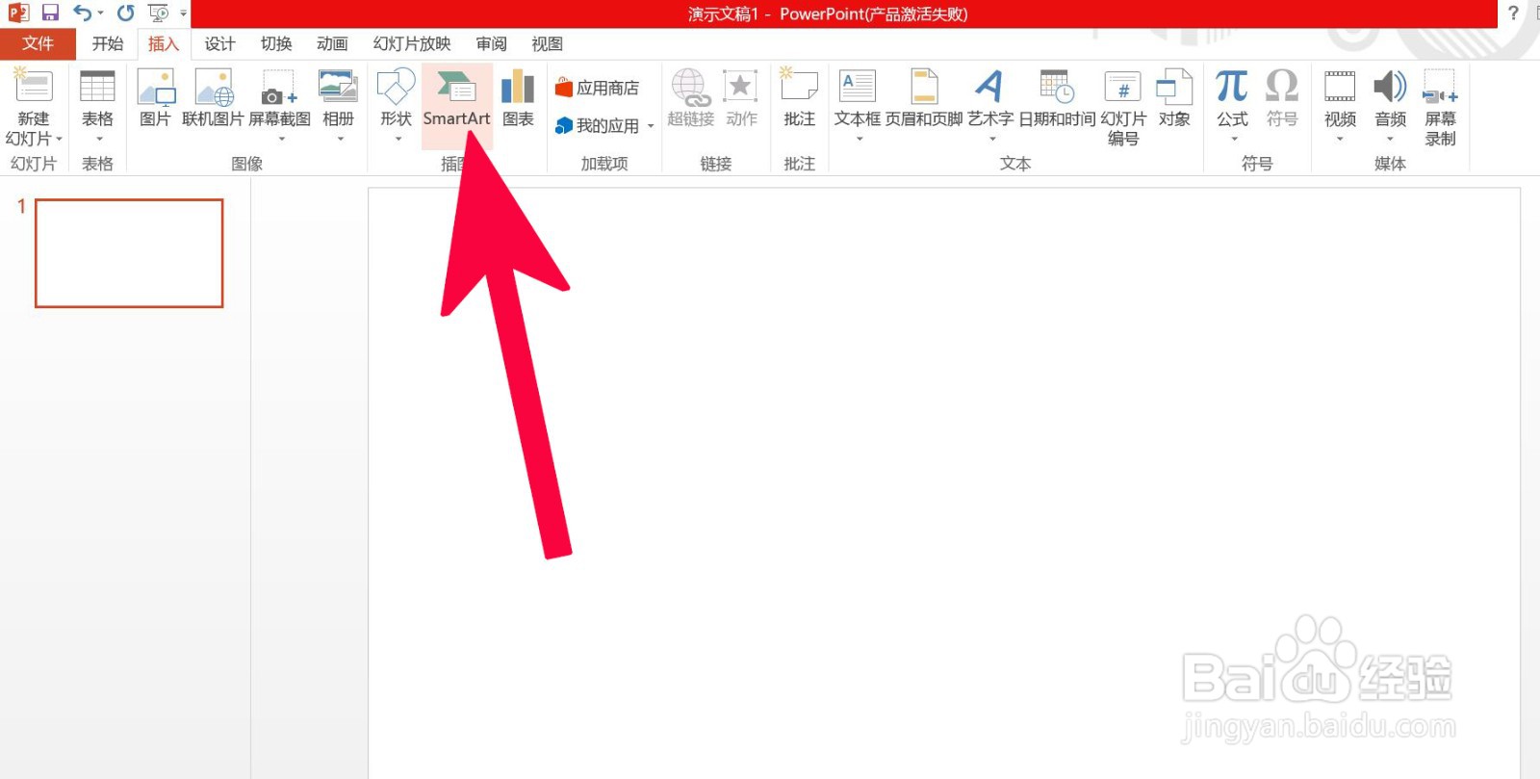Click the PowerPoint application icon
Viewport: 1540px width, 779px height.
point(18,13)
